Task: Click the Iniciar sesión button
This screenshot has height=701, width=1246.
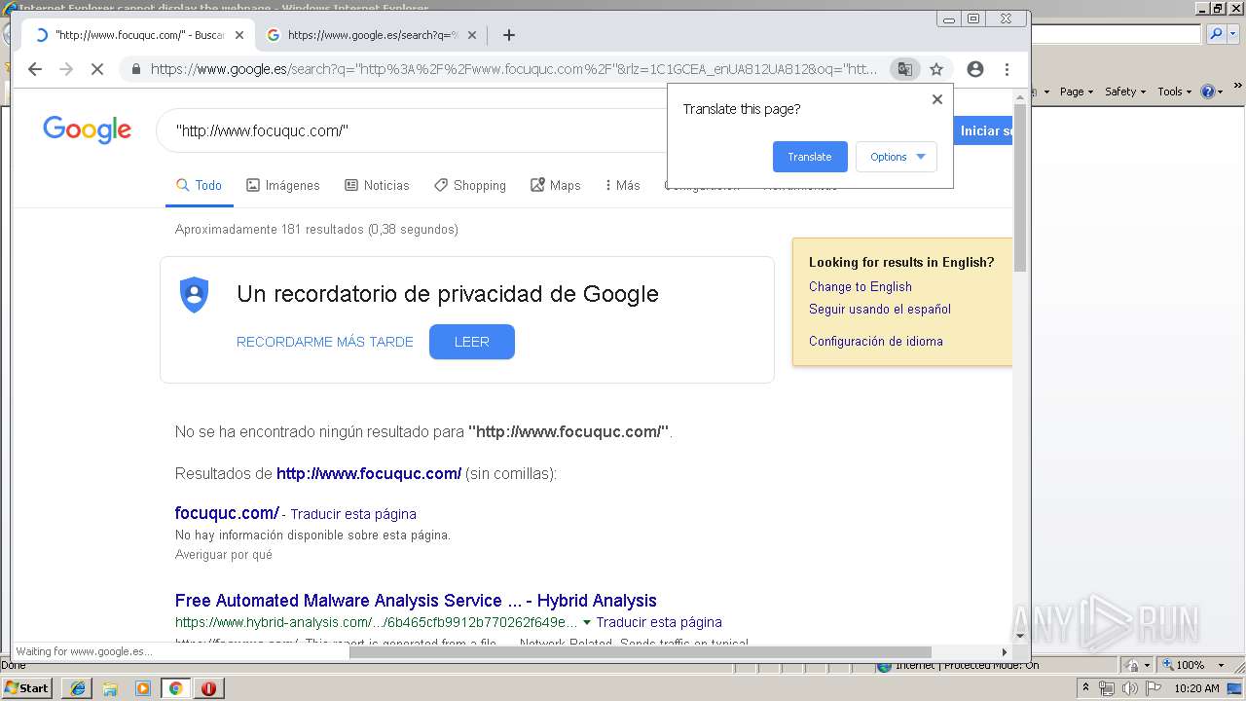Action: (x=985, y=130)
